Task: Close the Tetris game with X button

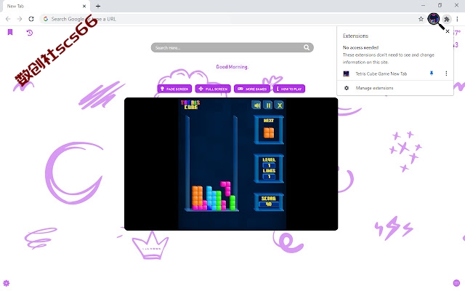Action: tap(279, 105)
